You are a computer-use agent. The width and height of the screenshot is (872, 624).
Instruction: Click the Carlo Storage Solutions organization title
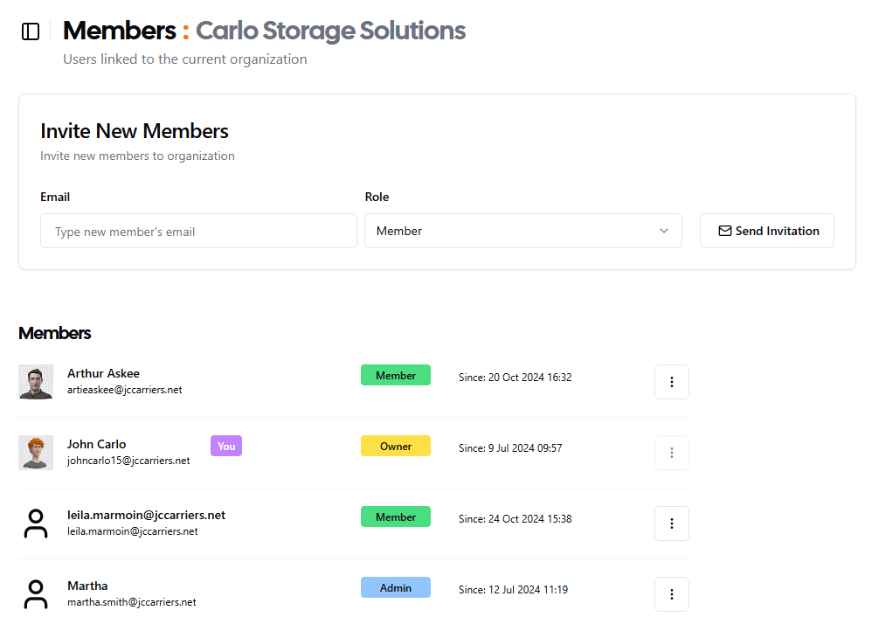331,31
